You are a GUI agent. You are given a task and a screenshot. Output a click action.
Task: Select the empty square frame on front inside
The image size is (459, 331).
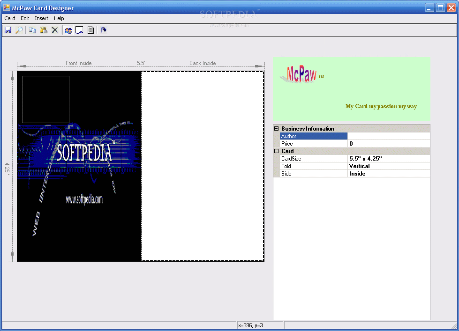pos(45,99)
